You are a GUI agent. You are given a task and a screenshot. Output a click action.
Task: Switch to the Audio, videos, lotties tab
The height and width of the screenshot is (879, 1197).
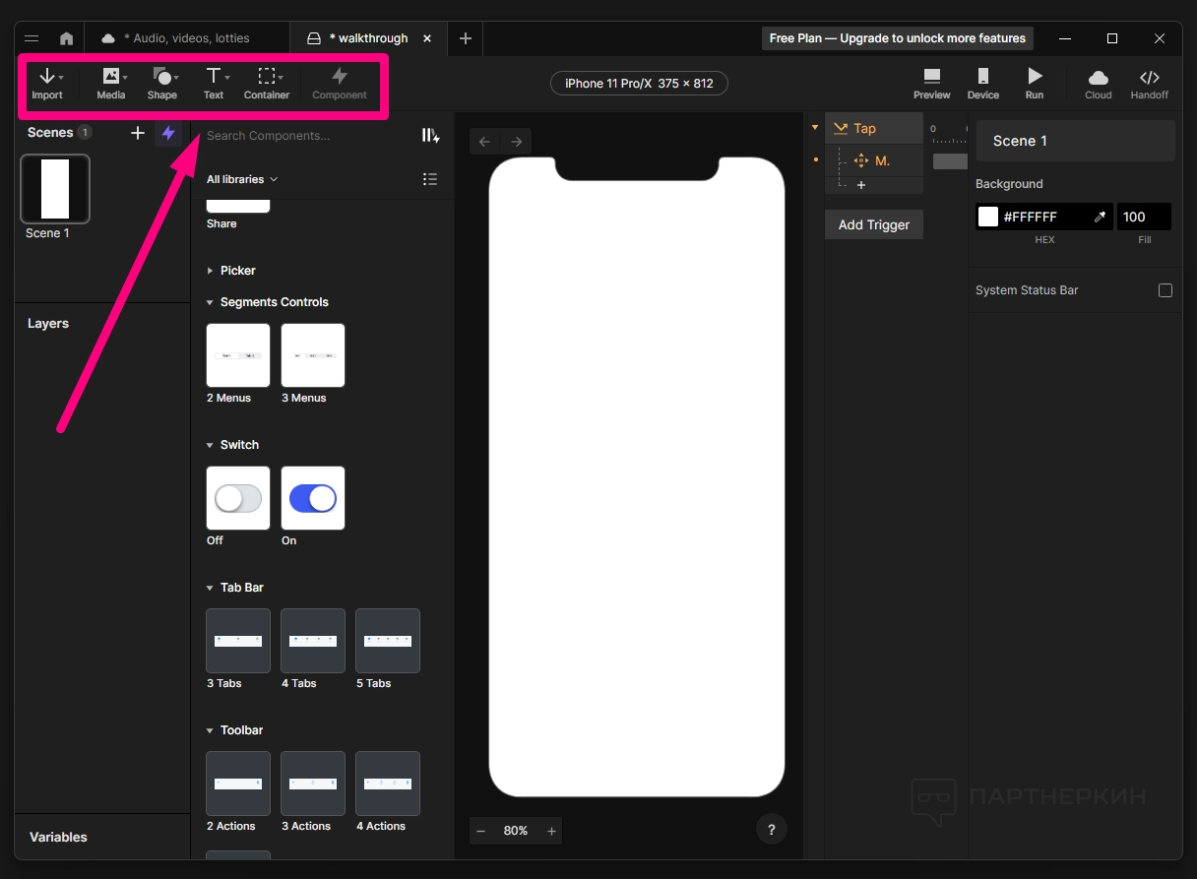187,38
